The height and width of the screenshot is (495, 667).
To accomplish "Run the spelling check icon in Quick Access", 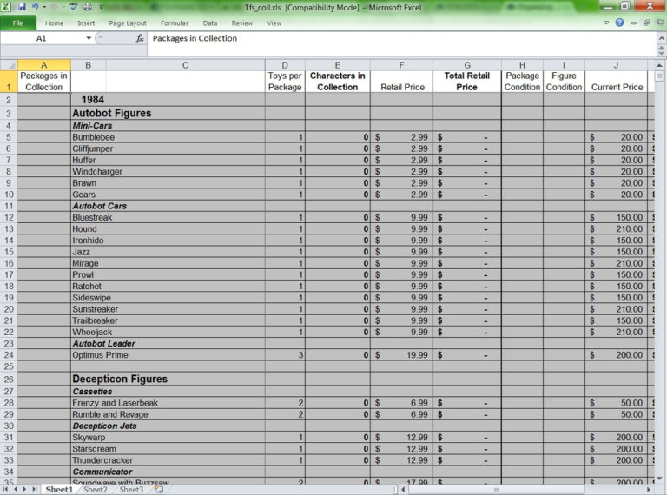I will (74, 7).
